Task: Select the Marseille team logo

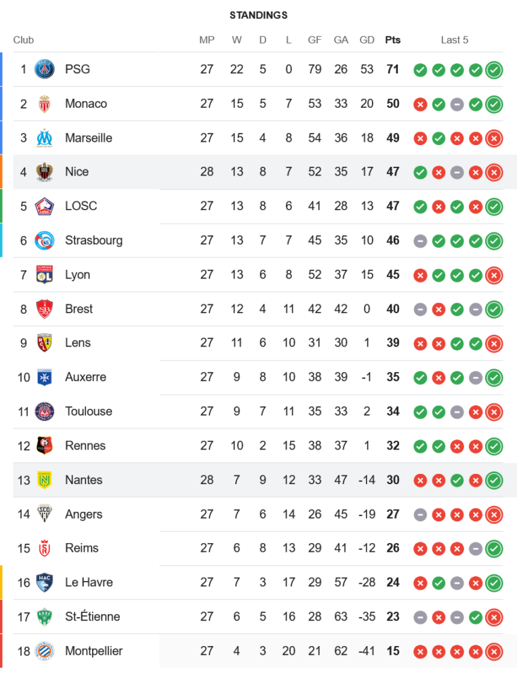Action: pyautogui.click(x=45, y=138)
